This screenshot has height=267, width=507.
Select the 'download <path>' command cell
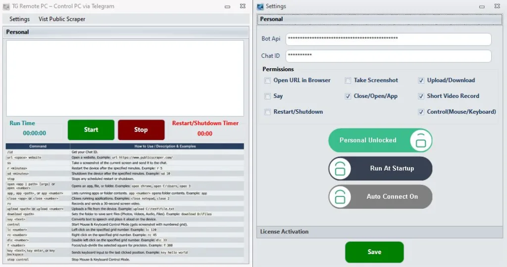38,214
